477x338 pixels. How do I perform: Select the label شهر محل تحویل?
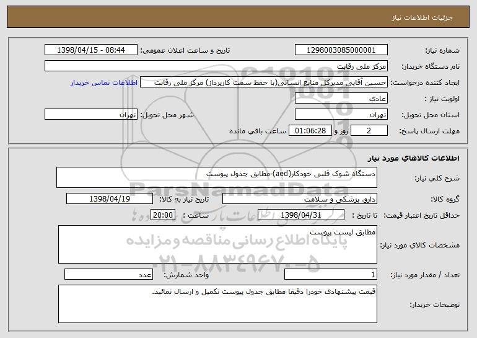pos(167,115)
